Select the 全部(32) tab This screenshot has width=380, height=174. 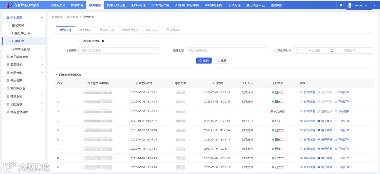tap(65, 30)
